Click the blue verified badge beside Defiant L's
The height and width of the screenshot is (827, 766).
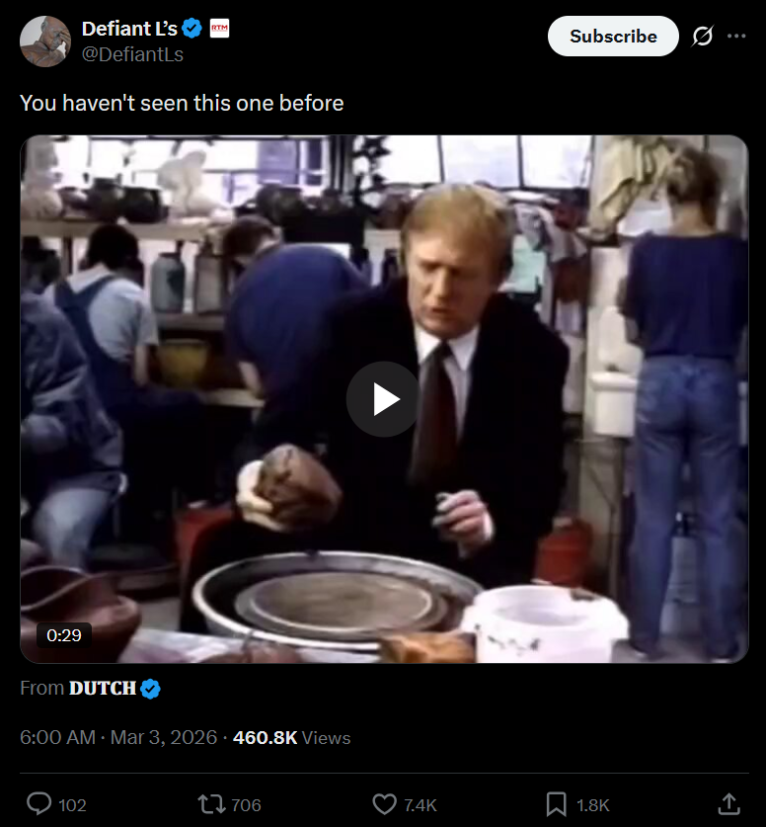click(191, 29)
